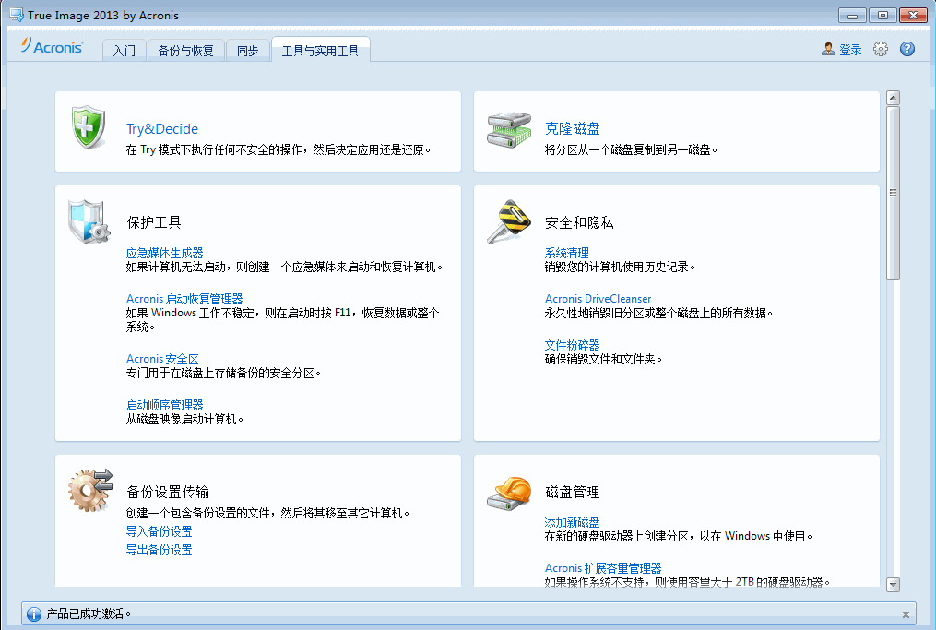Click the 销毁您的计算机使用历史记录 description
The width and height of the screenshot is (936, 630).
pos(621,267)
